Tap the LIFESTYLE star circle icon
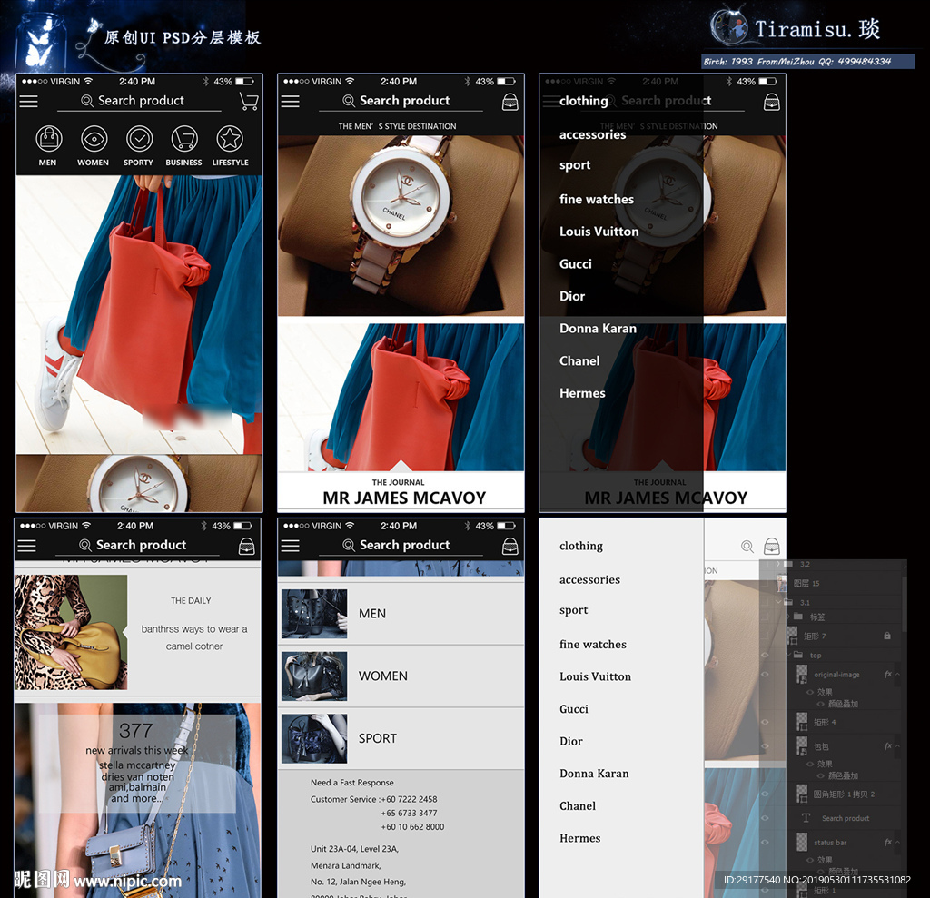Image resolution: width=930 pixels, height=898 pixels. (x=230, y=139)
